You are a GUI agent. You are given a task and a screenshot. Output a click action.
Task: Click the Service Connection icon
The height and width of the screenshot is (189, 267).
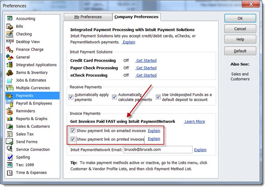(x=10, y=149)
